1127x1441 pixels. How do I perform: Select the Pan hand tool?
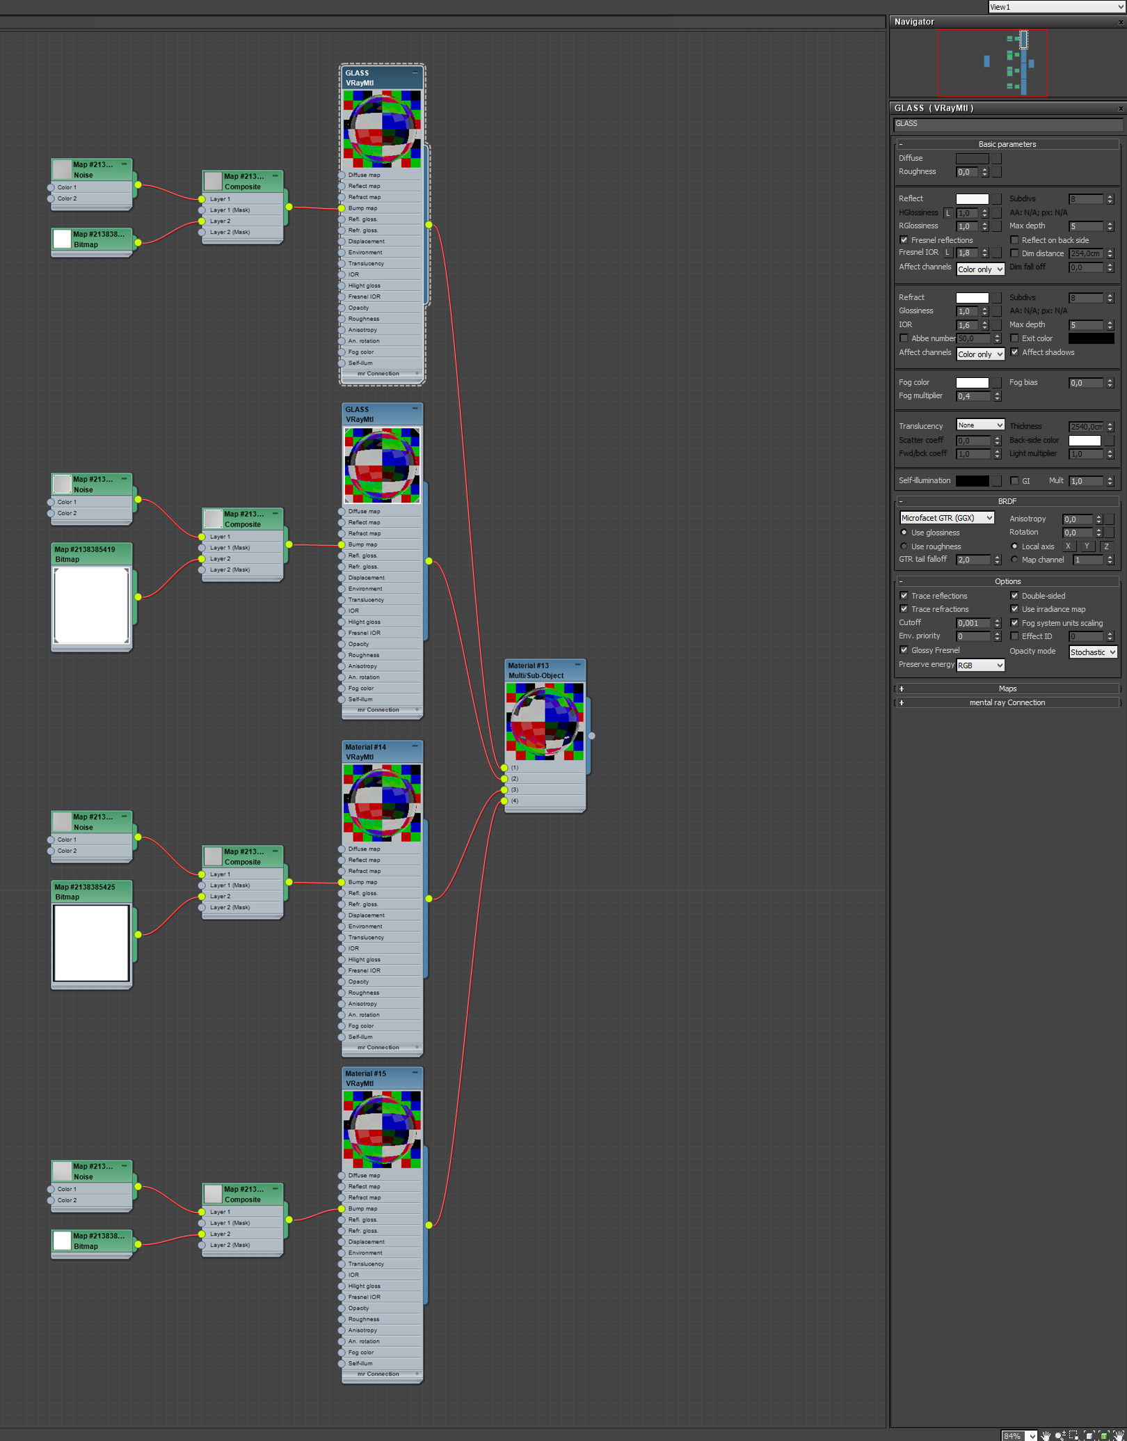1046,1435
